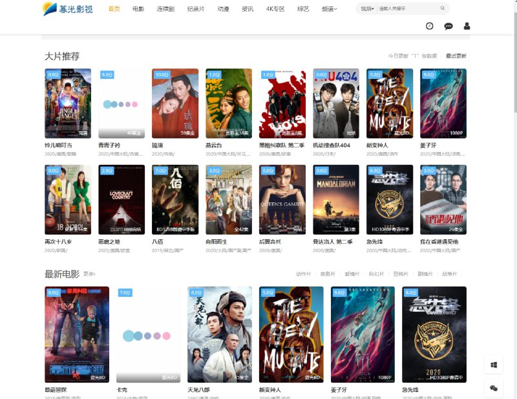Image resolution: width=517 pixels, height=399 pixels.
Task: Click the 最近更新 link
Action: pos(456,56)
